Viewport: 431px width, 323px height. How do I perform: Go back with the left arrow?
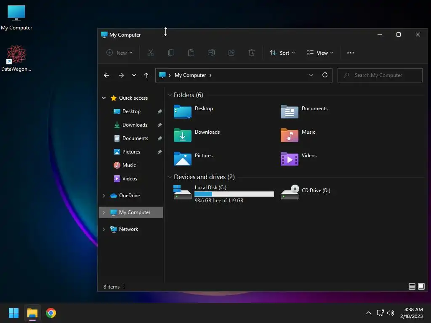(x=106, y=75)
